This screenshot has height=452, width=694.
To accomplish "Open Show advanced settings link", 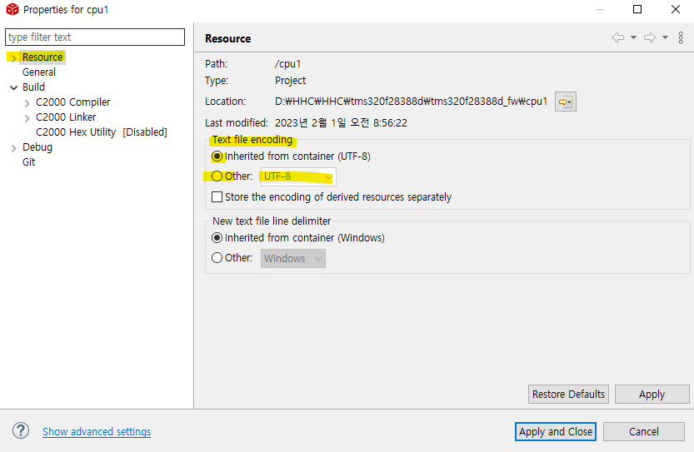I will tap(97, 432).
